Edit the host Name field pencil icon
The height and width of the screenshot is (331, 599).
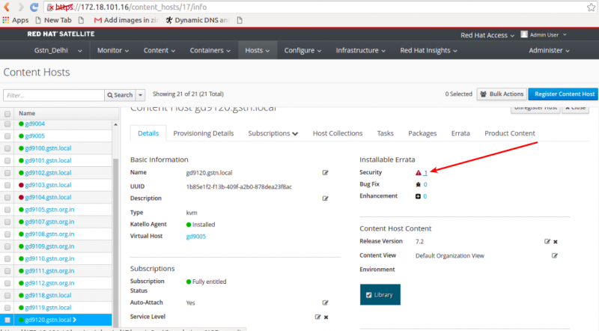pos(325,173)
